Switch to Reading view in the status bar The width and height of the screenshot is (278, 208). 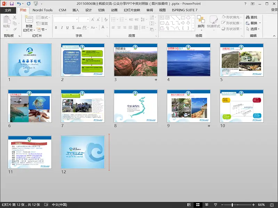(x=206, y=205)
